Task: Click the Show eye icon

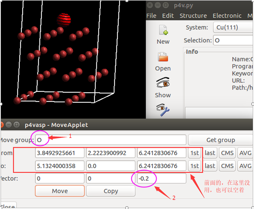Action: [x=163, y=83]
